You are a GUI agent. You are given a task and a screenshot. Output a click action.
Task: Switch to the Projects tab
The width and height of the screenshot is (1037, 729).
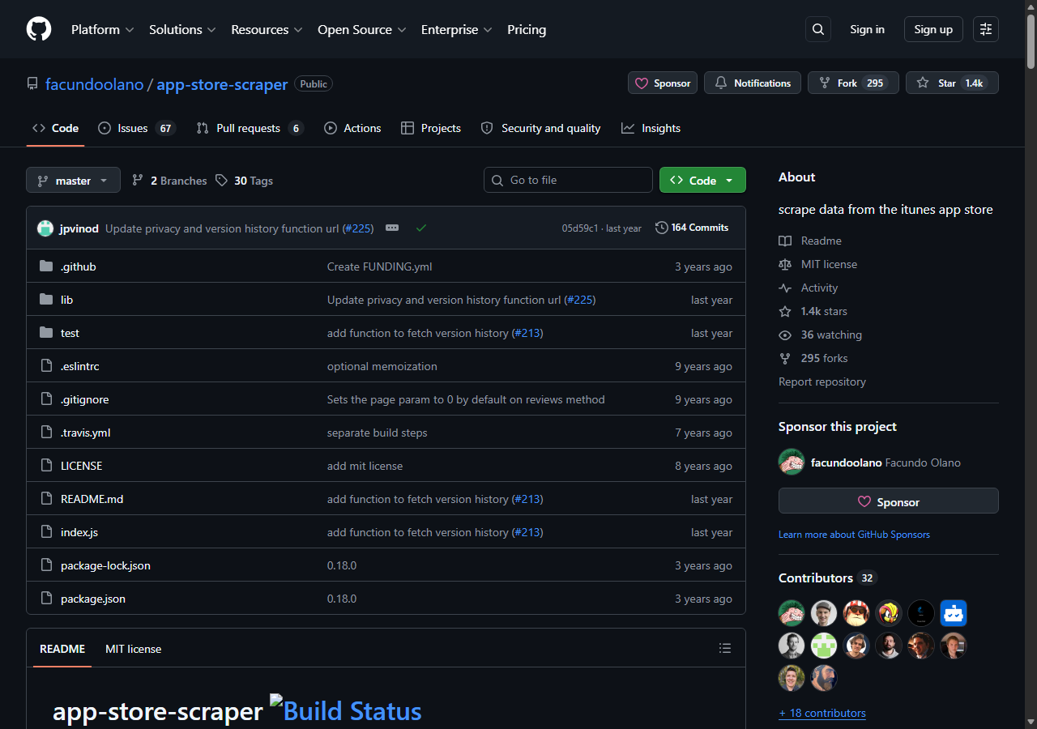coord(431,128)
